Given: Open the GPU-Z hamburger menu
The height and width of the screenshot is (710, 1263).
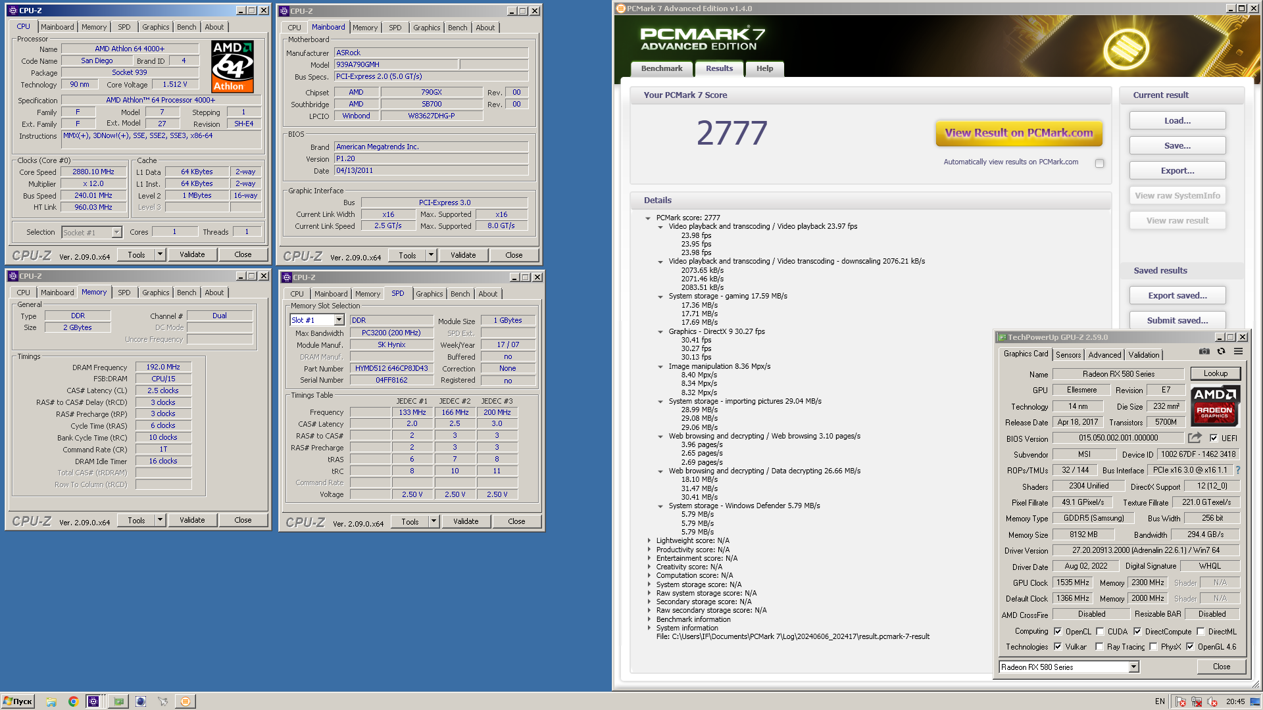Looking at the screenshot, I should [x=1238, y=352].
